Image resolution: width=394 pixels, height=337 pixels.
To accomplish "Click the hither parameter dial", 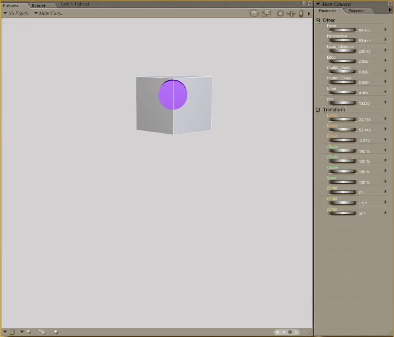I will point(343,92).
